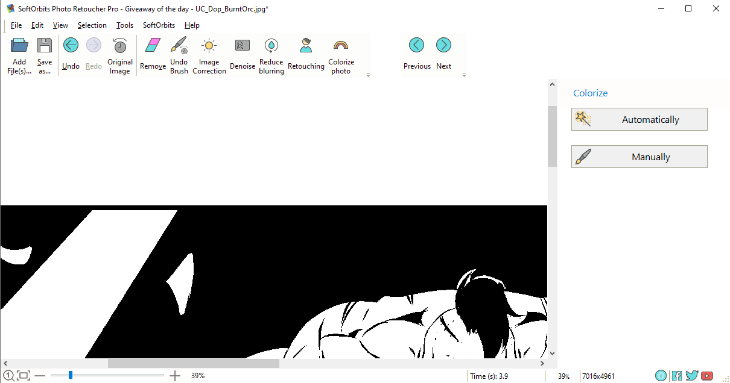Click the info icon in status bar
Screen dimensions: 730x383
coord(661,376)
